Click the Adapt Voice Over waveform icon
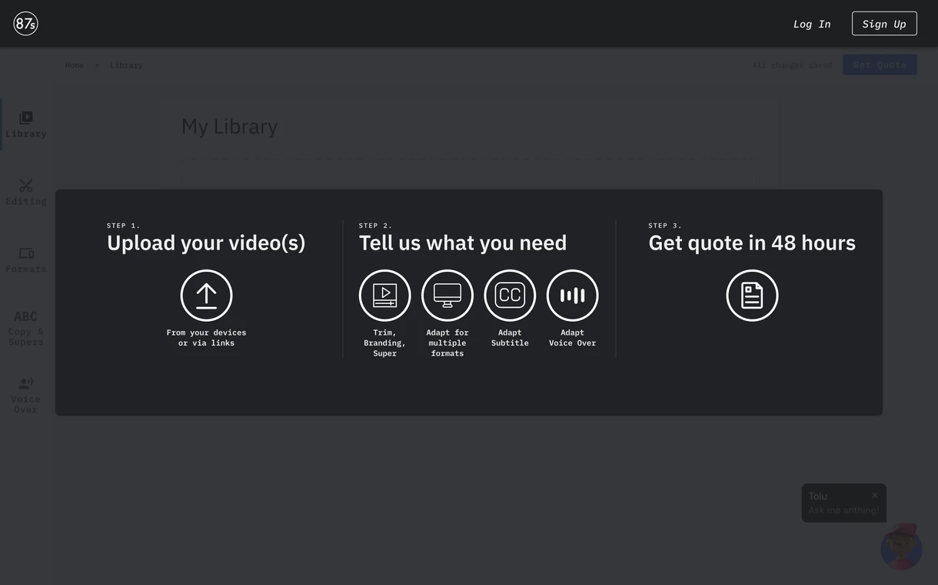 click(572, 296)
